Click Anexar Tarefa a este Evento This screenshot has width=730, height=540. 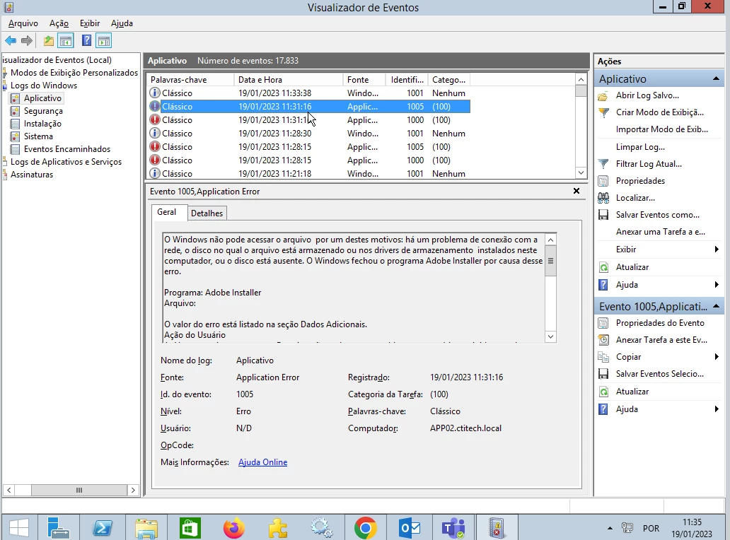[661, 340]
